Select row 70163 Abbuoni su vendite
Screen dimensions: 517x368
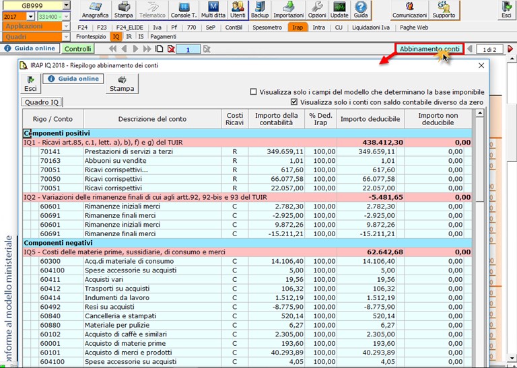(247, 161)
